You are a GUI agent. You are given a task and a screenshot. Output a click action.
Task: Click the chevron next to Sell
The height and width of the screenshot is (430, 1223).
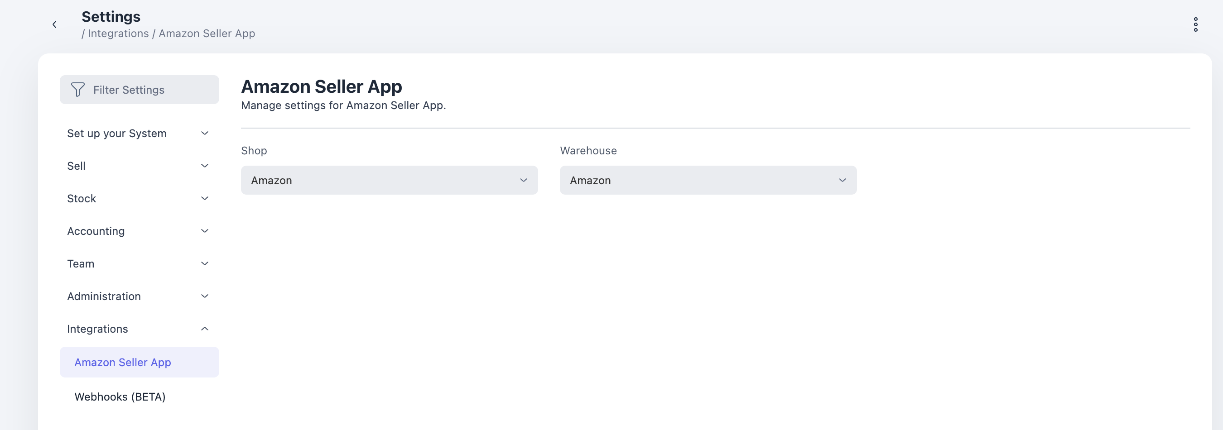pyautogui.click(x=205, y=166)
